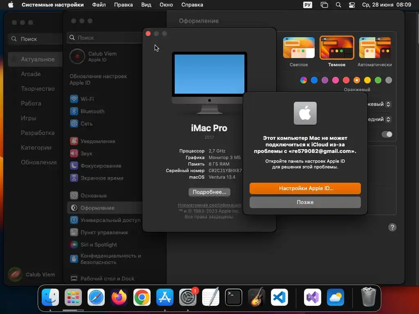
Task: Choose pink accent color
Action: (336, 80)
